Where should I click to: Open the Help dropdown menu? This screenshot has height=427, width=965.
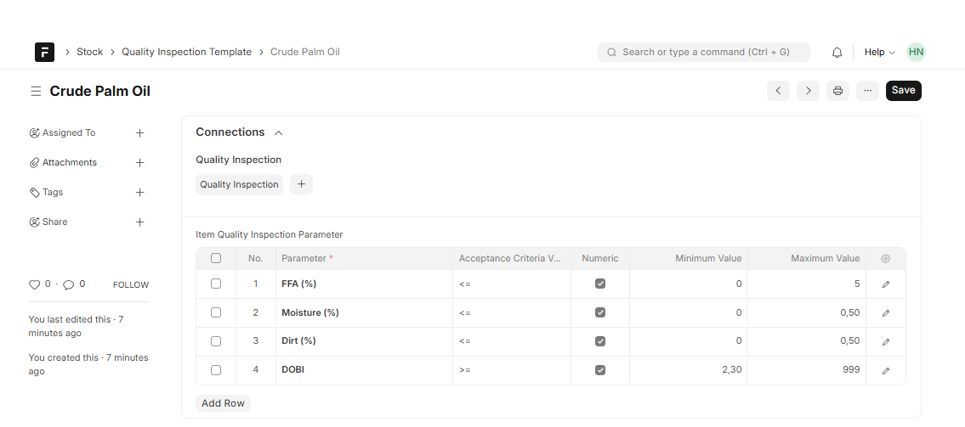click(879, 53)
